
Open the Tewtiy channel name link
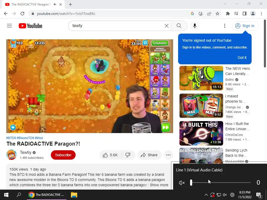pos(26,152)
